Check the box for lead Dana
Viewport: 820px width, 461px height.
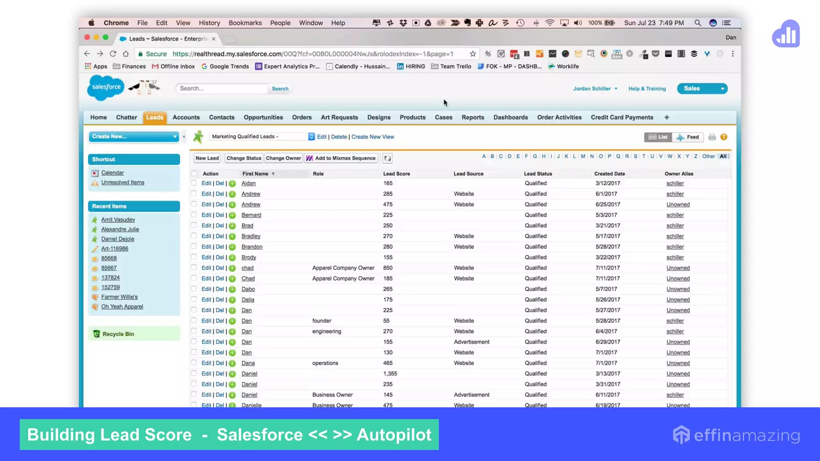coord(194,363)
